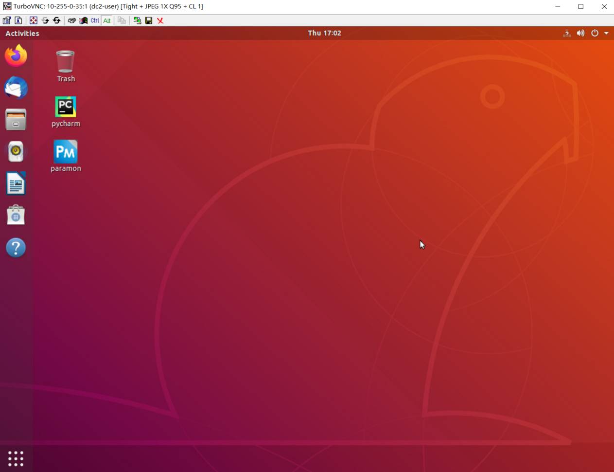Click the volume speaker icon in top bar
Viewport: 614px width, 472px height.
point(580,33)
